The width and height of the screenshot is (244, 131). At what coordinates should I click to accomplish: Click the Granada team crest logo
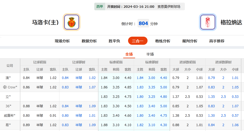[208, 22]
